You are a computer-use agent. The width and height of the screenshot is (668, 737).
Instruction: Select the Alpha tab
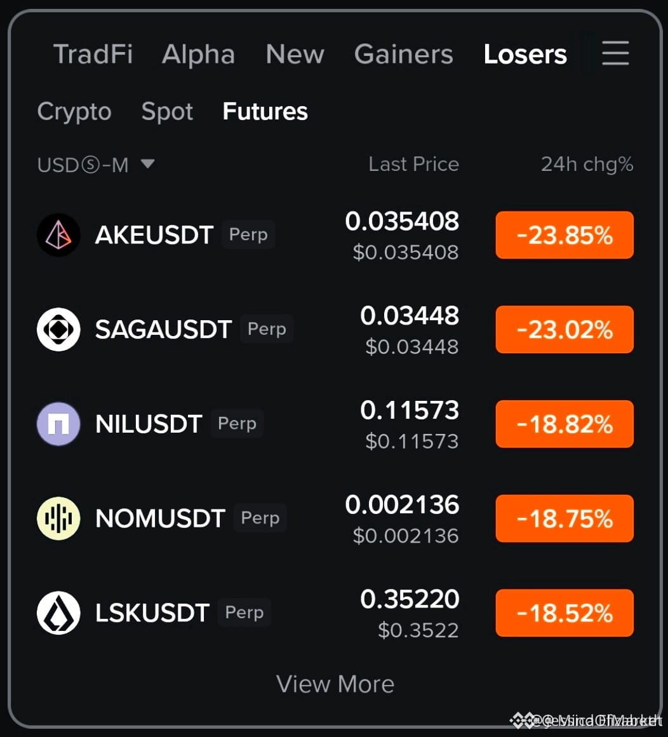click(198, 54)
